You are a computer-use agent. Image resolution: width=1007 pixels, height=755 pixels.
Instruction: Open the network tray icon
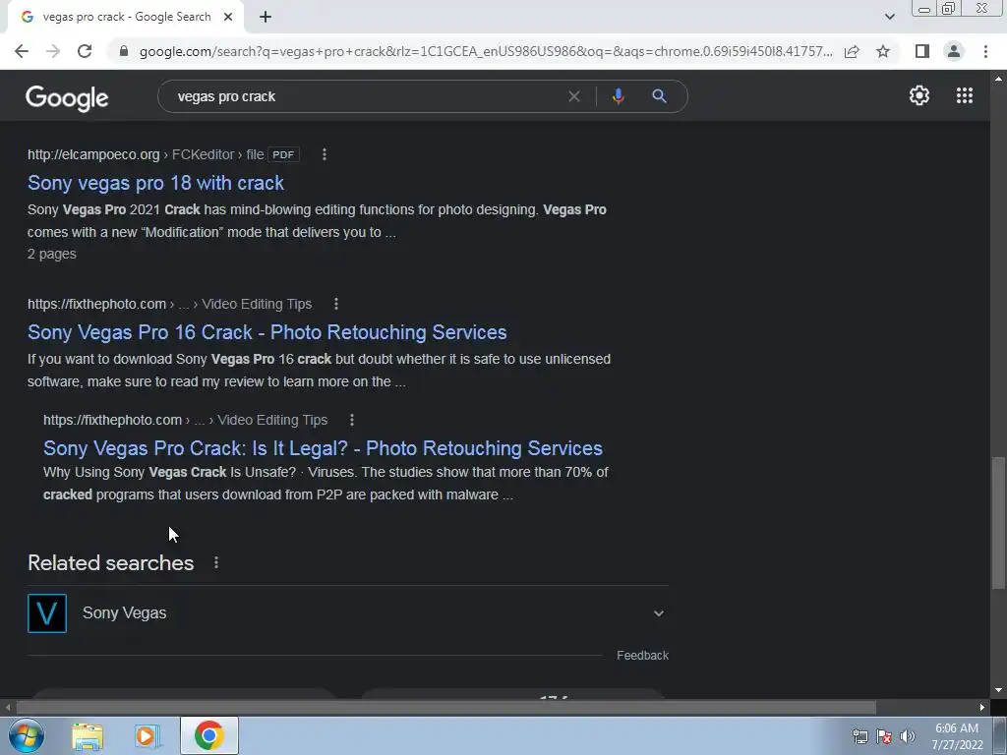tap(859, 736)
